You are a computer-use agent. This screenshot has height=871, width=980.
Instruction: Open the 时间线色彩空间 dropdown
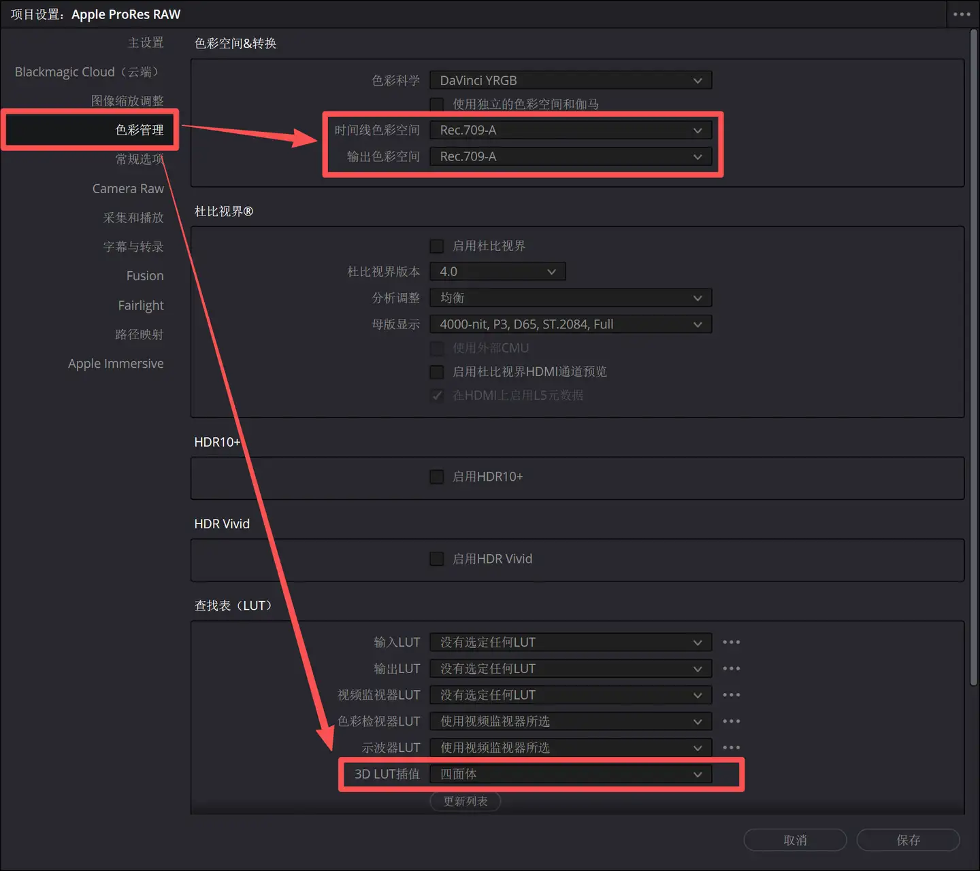tap(571, 130)
